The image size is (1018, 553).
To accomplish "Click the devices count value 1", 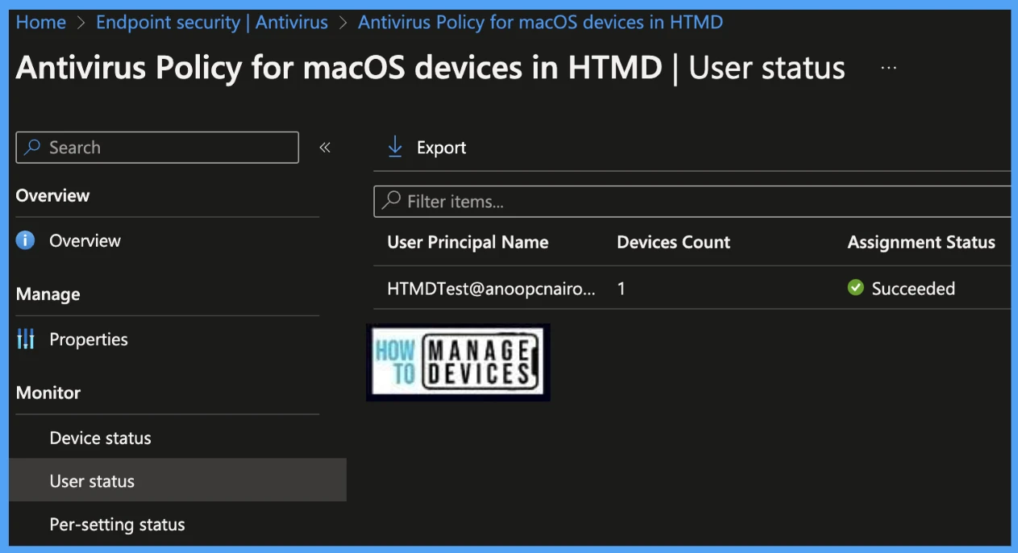I will click(x=621, y=289).
